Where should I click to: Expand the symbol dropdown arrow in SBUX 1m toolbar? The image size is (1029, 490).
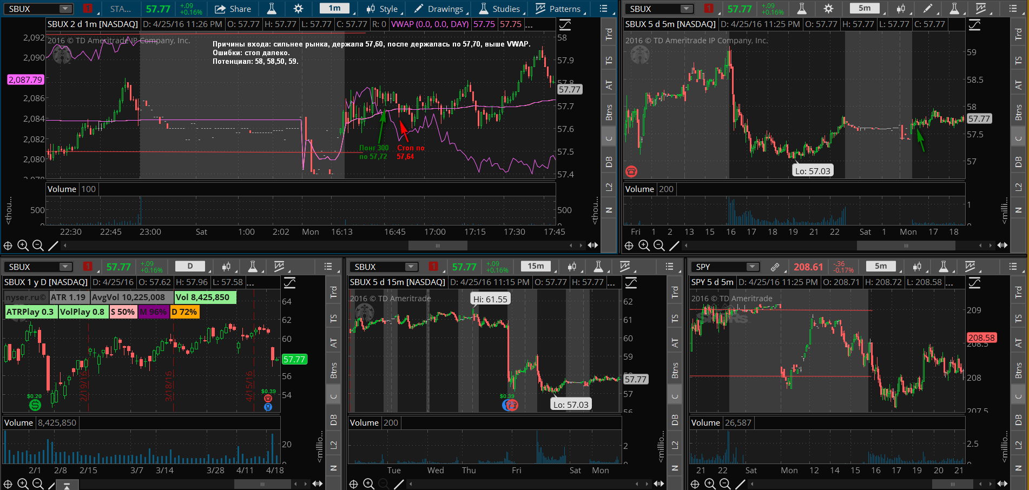(x=65, y=9)
